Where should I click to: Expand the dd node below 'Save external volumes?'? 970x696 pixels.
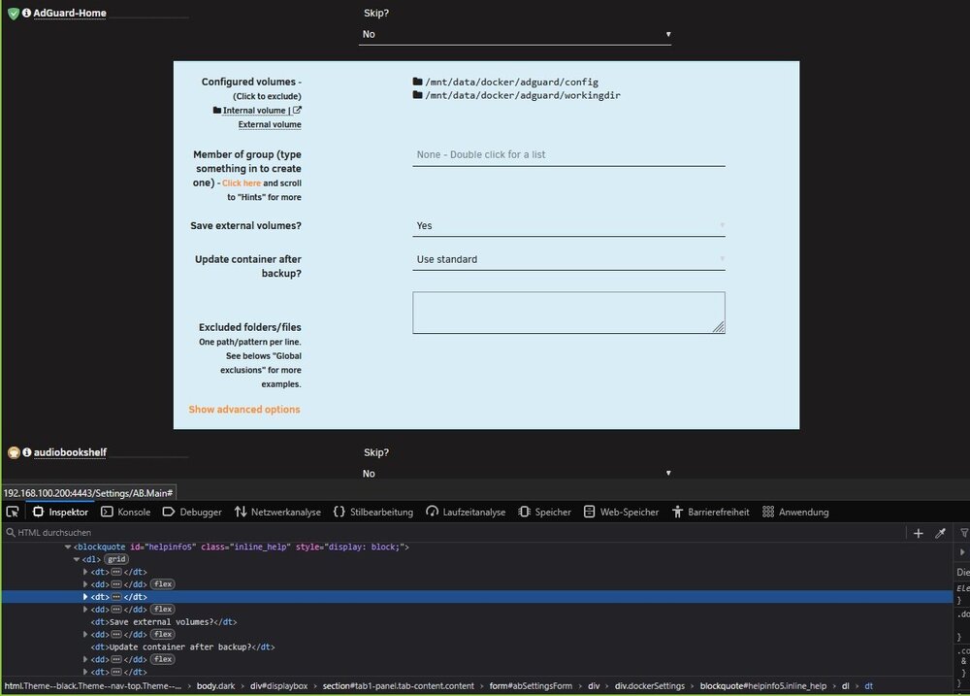point(85,634)
